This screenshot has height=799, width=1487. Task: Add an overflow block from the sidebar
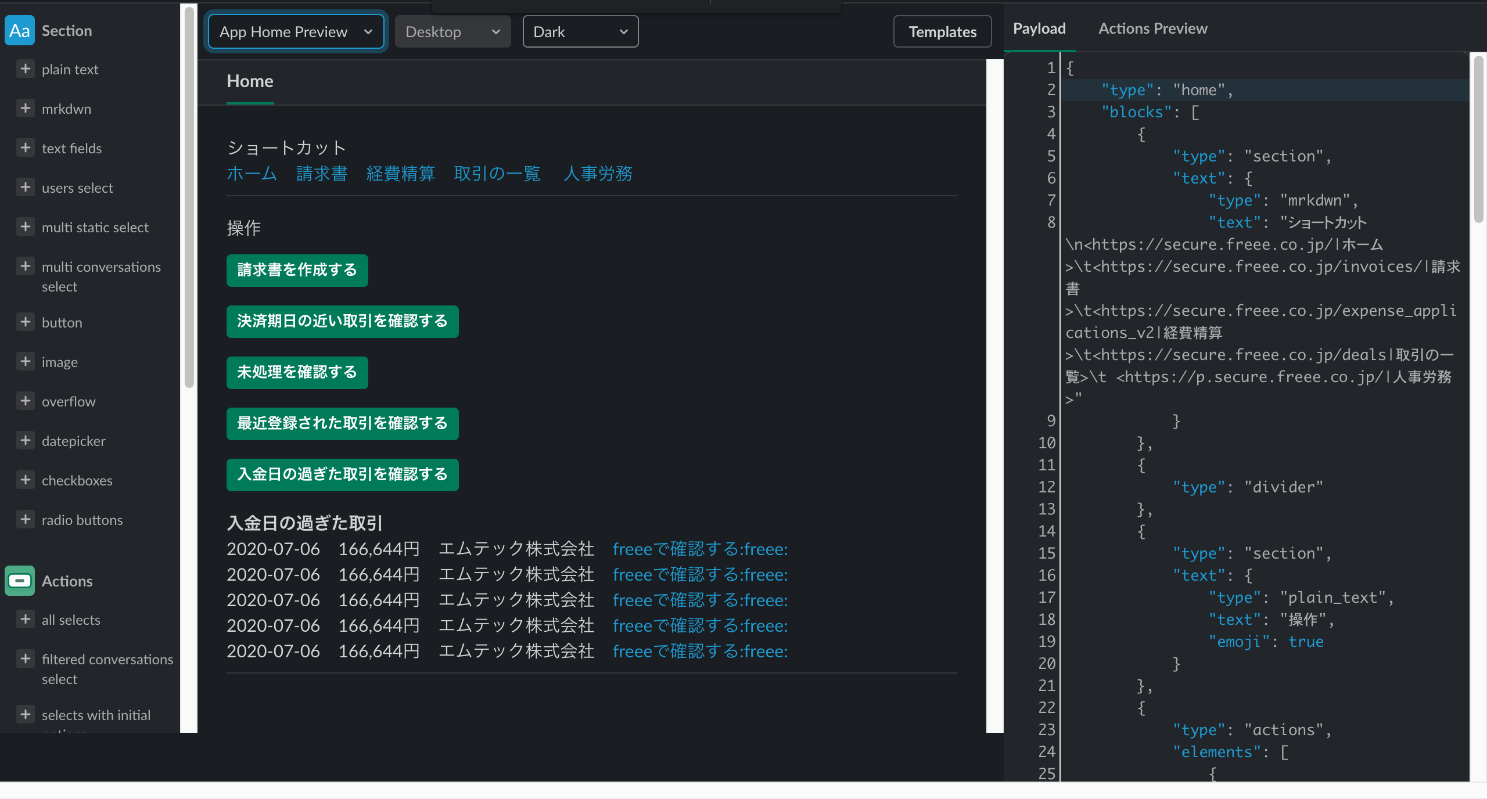pos(26,401)
